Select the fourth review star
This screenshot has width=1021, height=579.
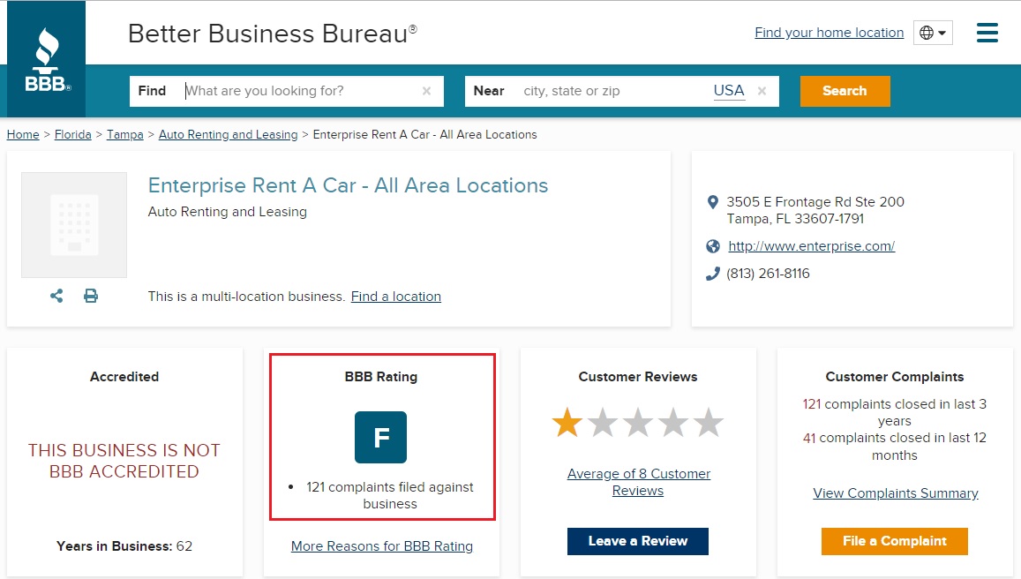(673, 423)
